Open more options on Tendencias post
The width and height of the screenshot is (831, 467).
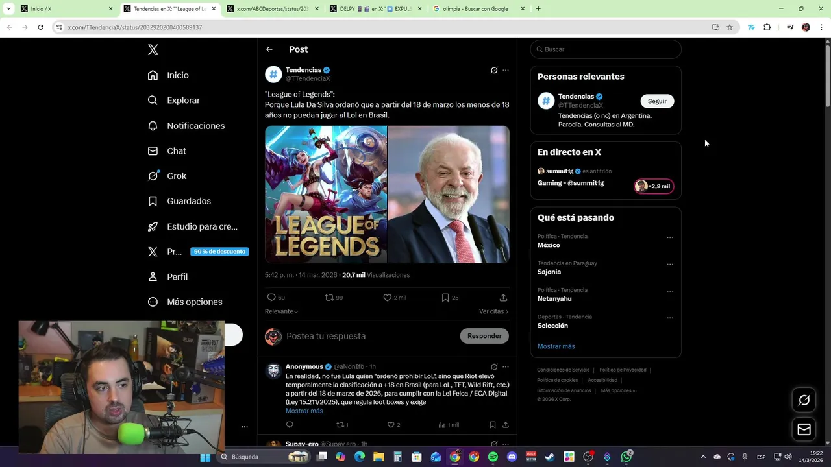506,70
